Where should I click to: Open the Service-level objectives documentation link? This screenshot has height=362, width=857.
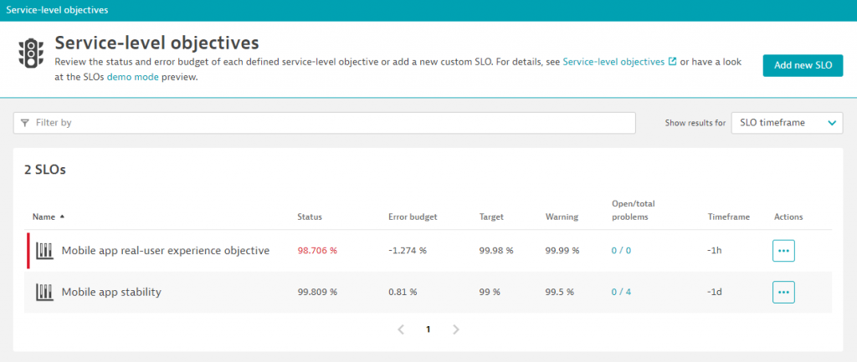613,62
